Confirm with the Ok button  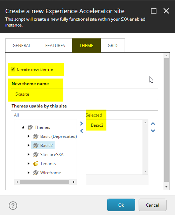(x=121, y=205)
